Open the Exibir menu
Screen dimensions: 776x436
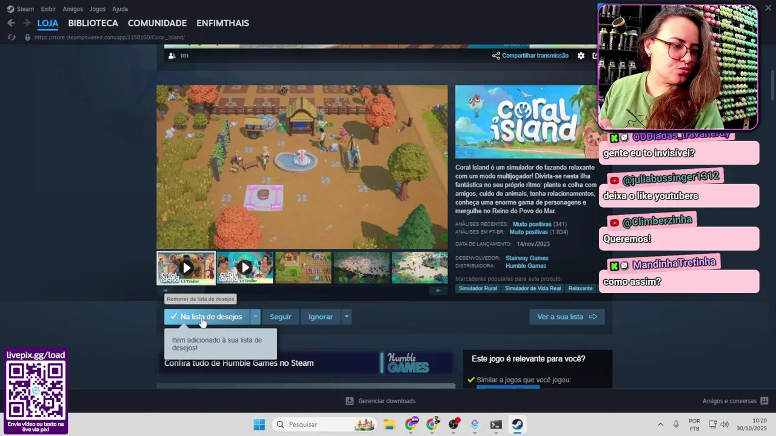coord(48,9)
